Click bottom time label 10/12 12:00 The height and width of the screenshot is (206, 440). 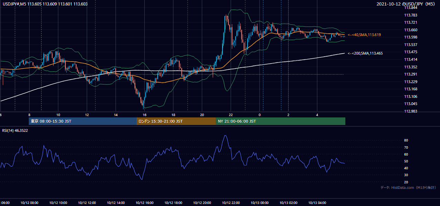pyautogui.click(x=87, y=203)
